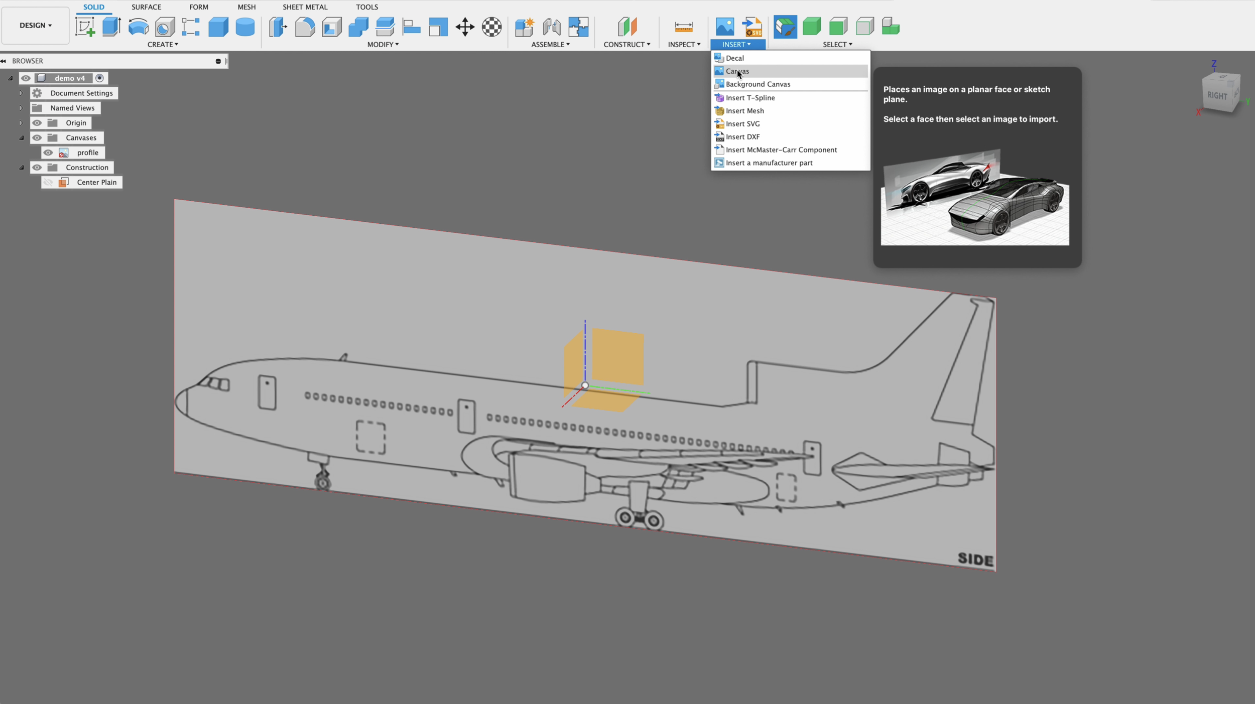Click the Move/Copy arrows icon
The image size is (1255, 704).
click(464, 28)
